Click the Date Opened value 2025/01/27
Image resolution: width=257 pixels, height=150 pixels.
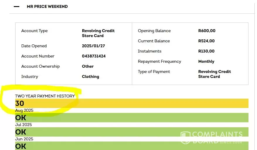click(x=93, y=46)
